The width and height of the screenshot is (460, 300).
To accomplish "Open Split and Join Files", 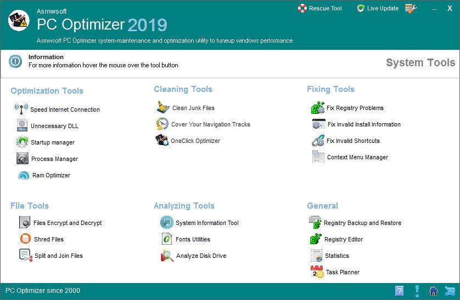I will (x=59, y=256).
